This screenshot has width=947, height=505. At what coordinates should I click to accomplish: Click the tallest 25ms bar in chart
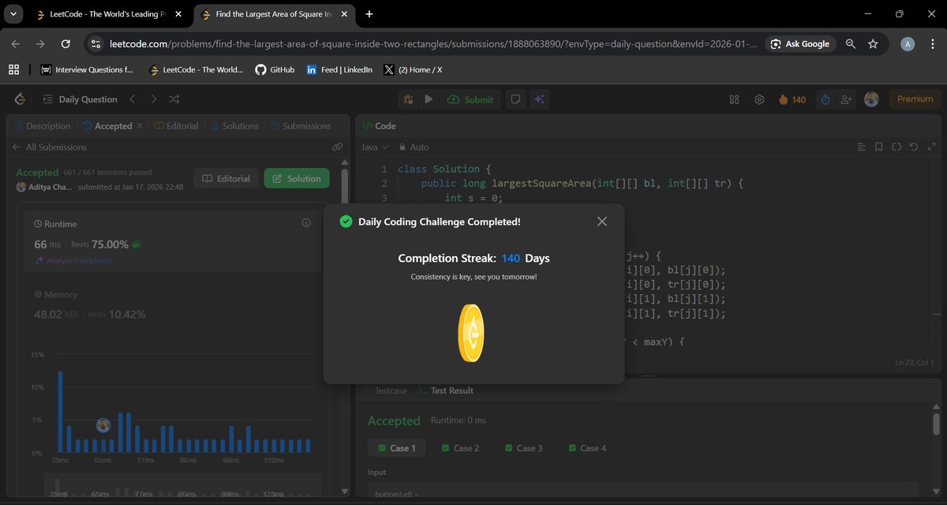(60, 412)
